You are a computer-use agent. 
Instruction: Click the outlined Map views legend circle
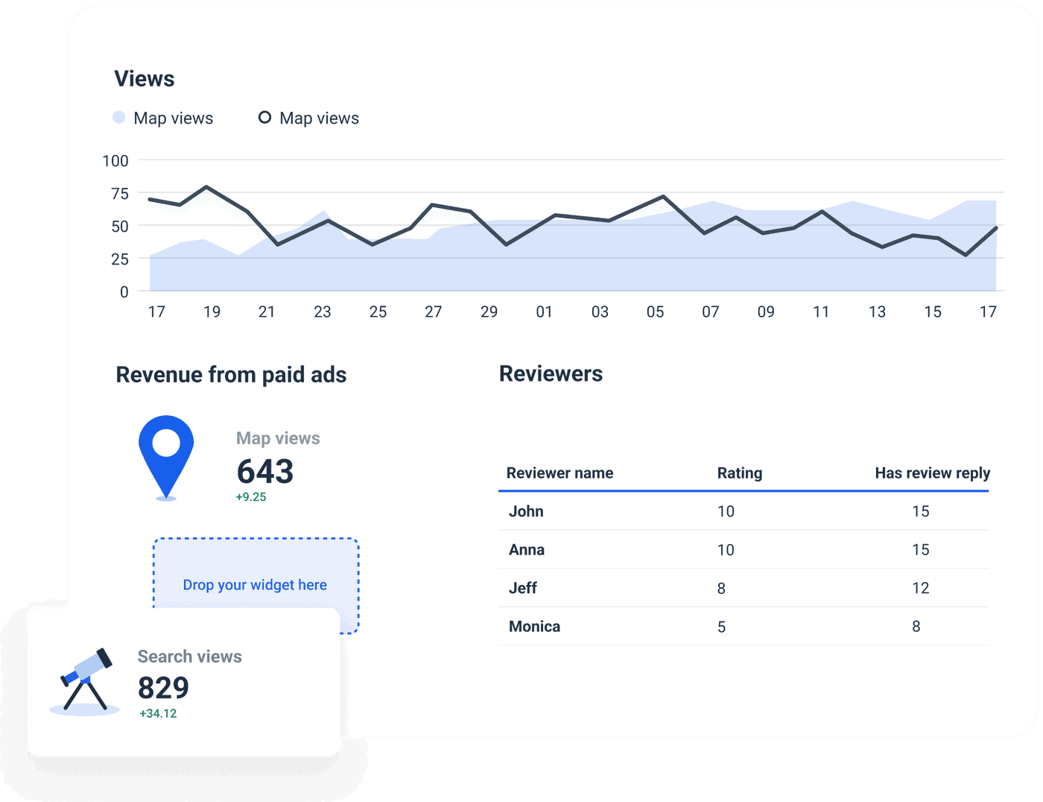264,117
